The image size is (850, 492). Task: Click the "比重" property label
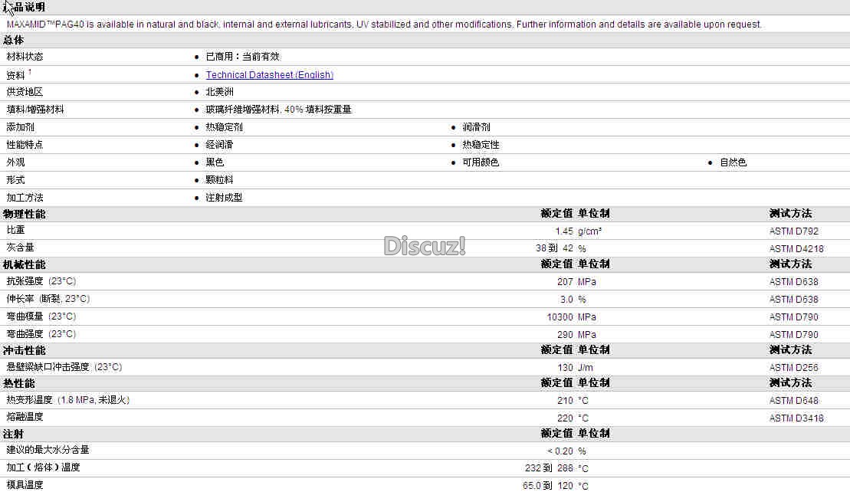click(x=16, y=230)
